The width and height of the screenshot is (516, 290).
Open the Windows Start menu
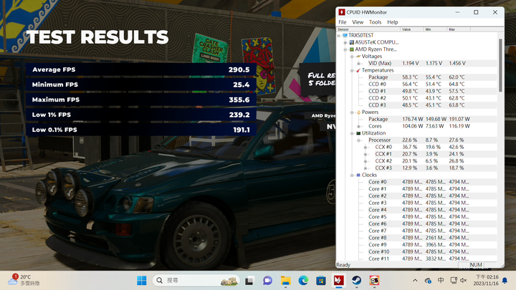142,281
